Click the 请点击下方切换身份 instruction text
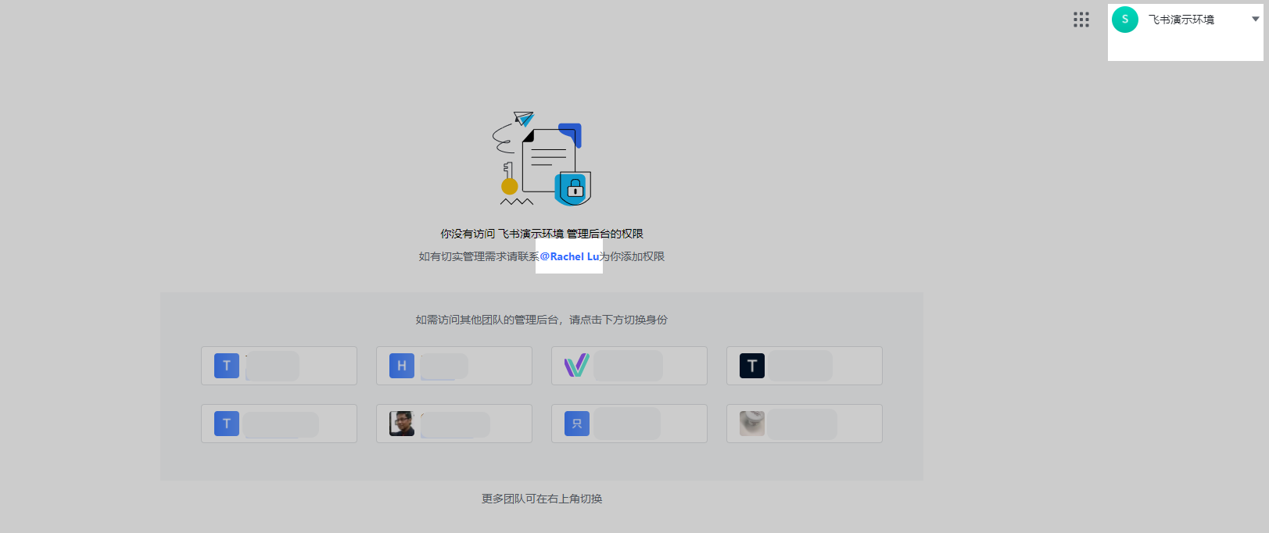The width and height of the screenshot is (1269, 533). [618, 320]
